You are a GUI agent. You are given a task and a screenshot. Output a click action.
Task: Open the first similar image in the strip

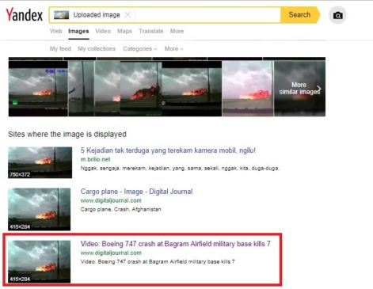38,89
